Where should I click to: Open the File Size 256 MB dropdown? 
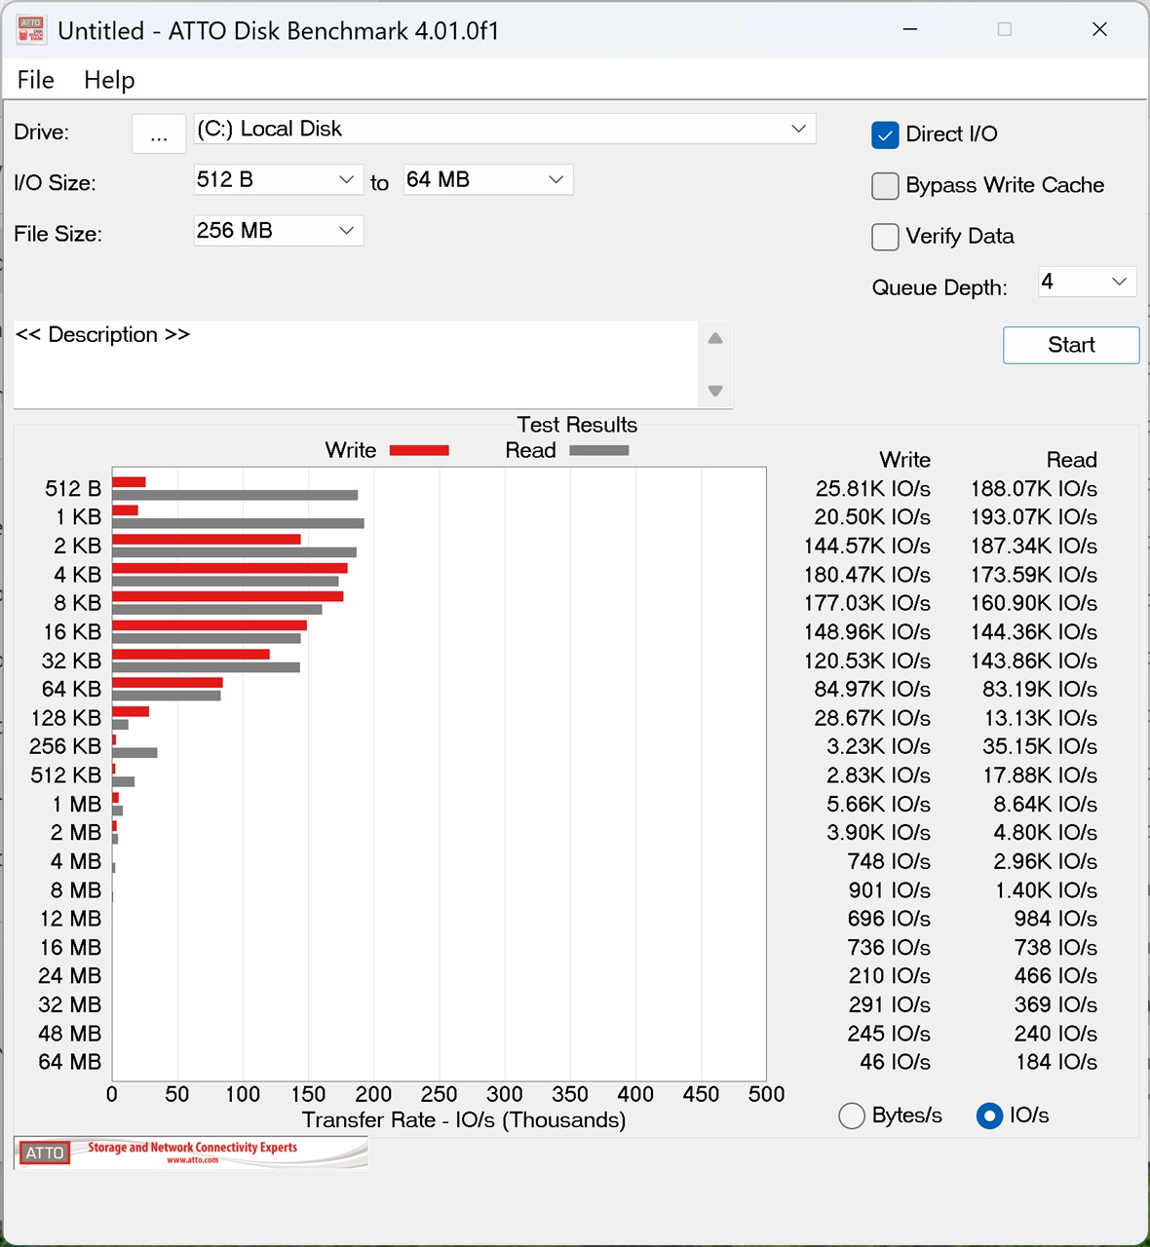pos(279,231)
